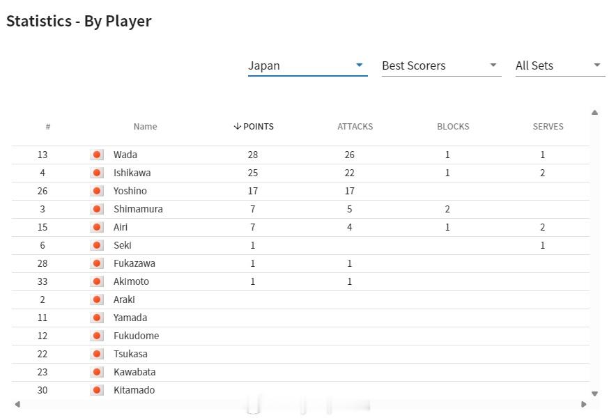Sort by the BLOCKS column header
The width and height of the screenshot is (616, 420).
point(453,126)
